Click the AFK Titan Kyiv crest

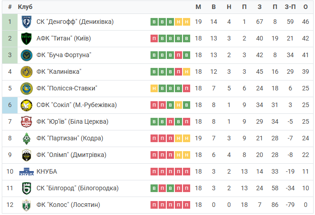coord(27,39)
